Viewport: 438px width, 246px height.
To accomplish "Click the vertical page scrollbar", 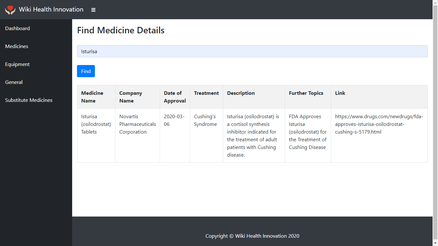I will (x=435, y=123).
